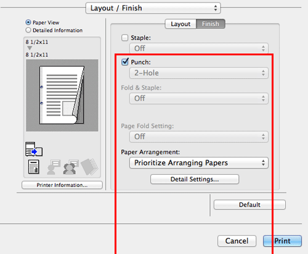Click the paper preview thumbnail
Image resolution: width=308 pixels, height=254 pixels.
coord(62,95)
